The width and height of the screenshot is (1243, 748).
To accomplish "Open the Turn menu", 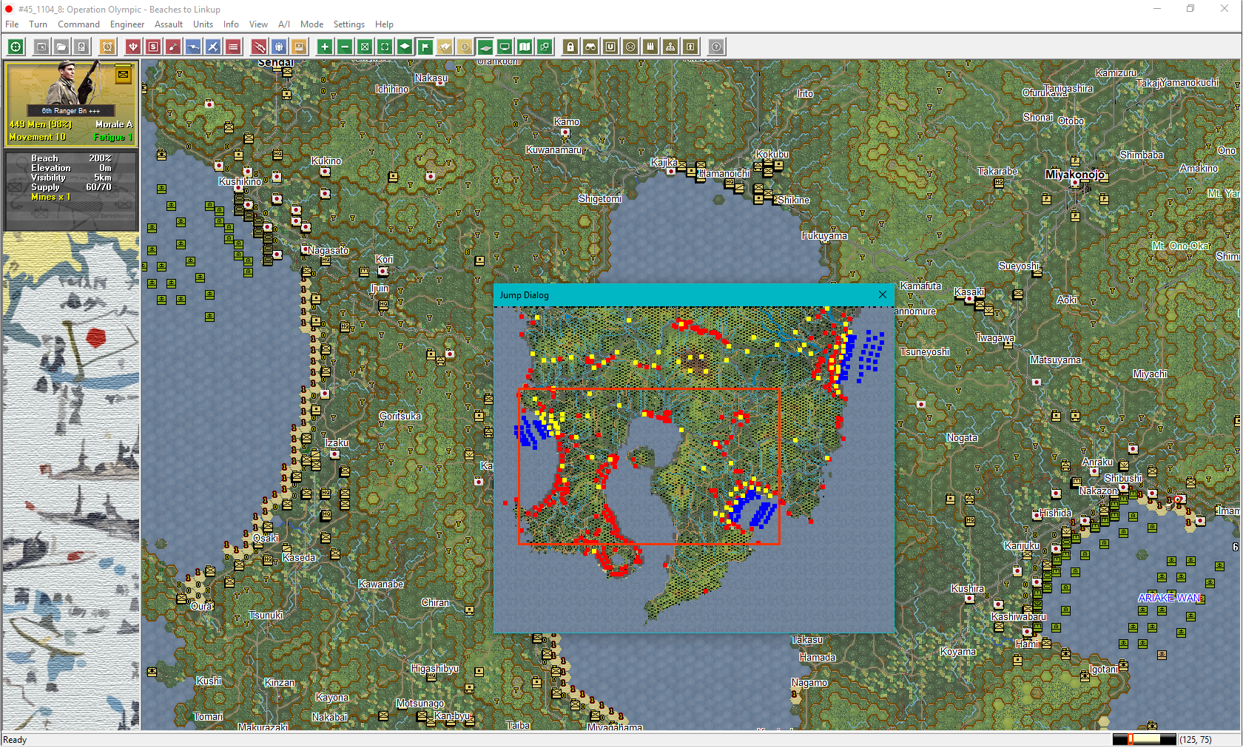I will pos(38,24).
